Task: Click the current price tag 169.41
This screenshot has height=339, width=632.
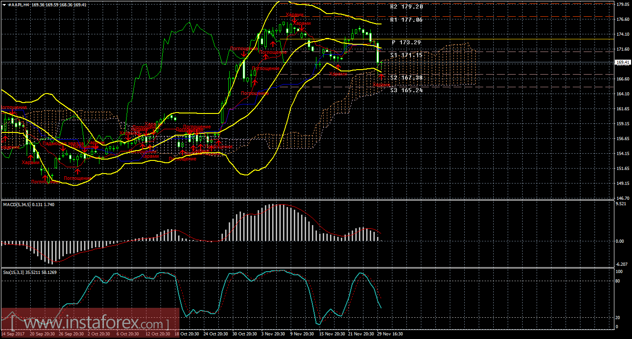Action: (623, 62)
